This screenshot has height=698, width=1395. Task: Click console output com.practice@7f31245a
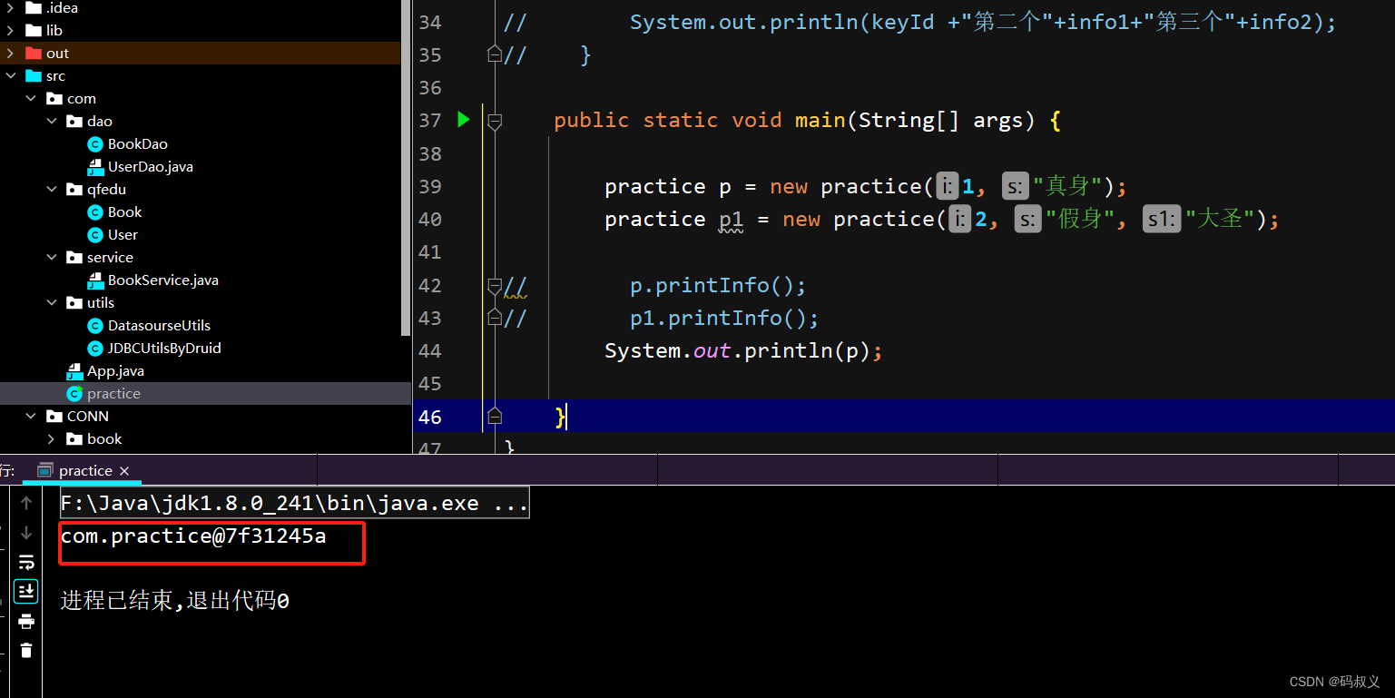point(193,536)
